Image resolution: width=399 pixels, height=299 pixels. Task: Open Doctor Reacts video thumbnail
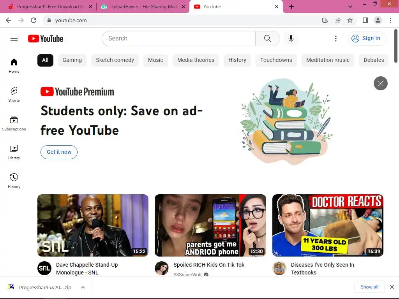(328, 225)
